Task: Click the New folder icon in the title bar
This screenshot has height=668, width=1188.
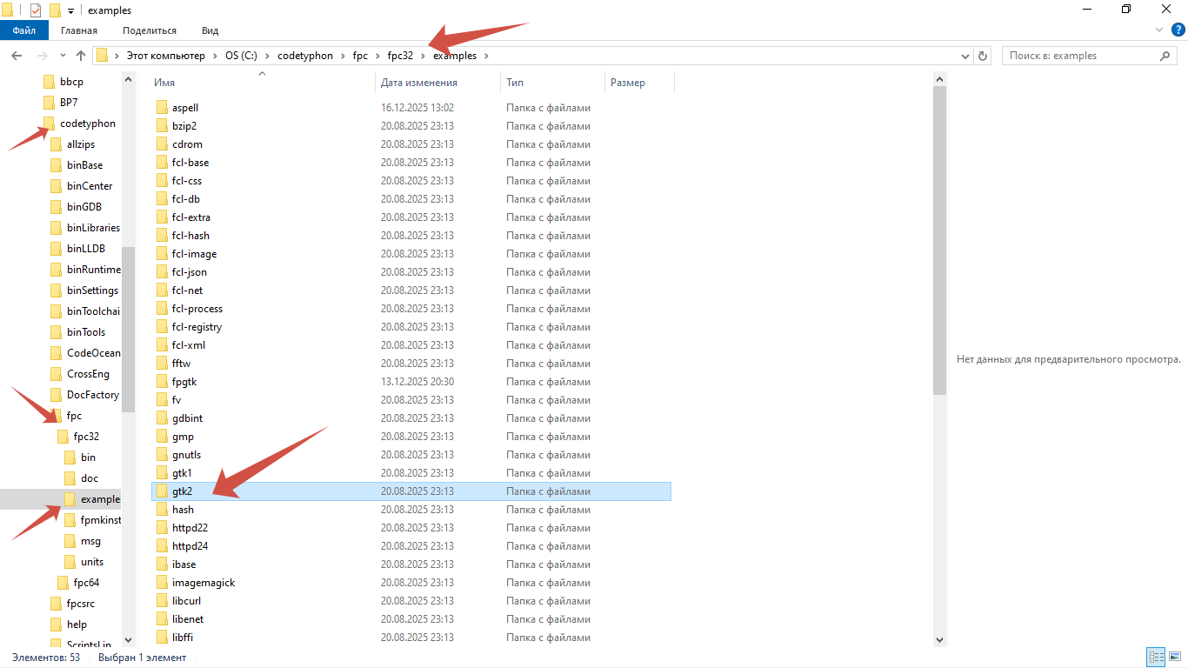Action: click(x=55, y=10)
